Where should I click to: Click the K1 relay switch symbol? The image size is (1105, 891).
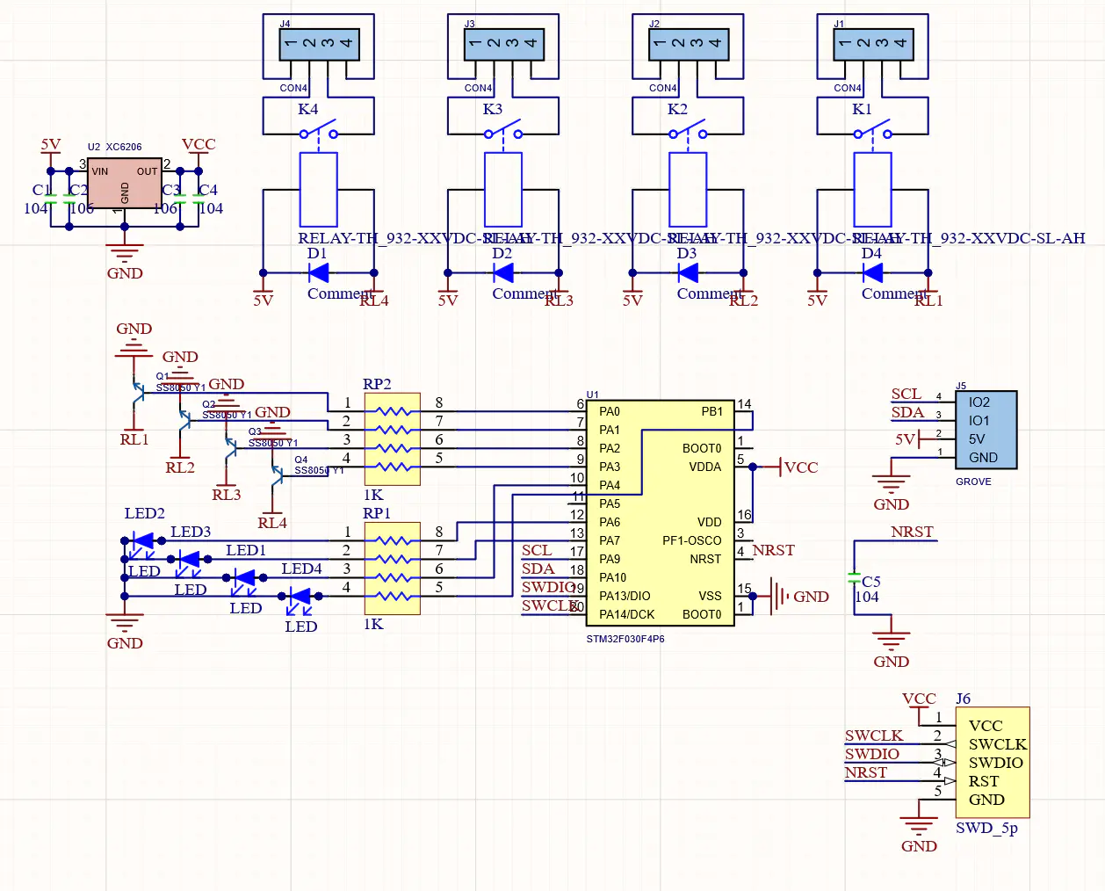coord(872,133)
